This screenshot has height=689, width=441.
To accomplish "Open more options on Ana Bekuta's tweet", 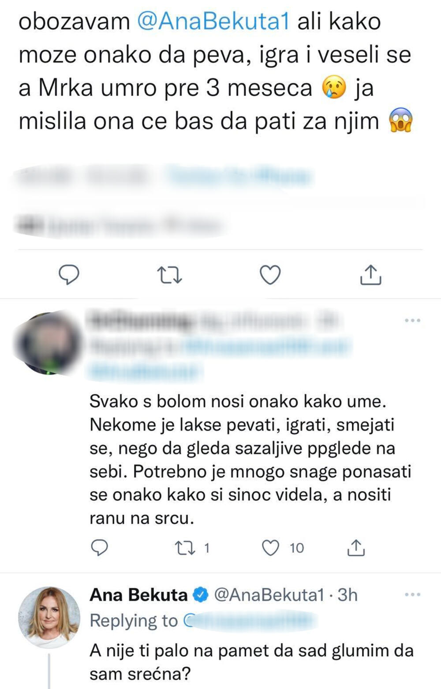I will pos(412,595).
